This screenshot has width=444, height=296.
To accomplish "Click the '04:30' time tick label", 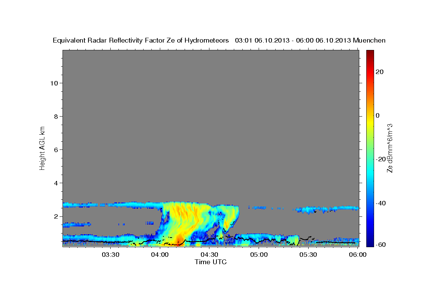I will 209,255.
